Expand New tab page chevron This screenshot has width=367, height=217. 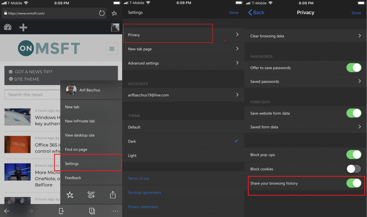(x=237, y=49)
